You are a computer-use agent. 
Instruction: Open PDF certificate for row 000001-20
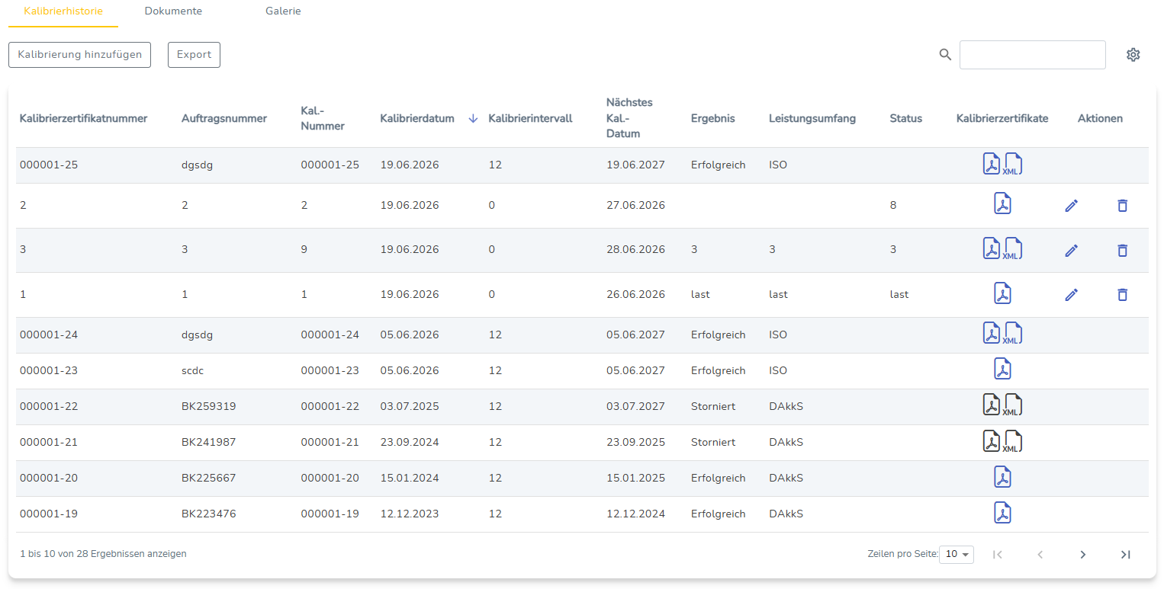click(x=1002, y=477)
